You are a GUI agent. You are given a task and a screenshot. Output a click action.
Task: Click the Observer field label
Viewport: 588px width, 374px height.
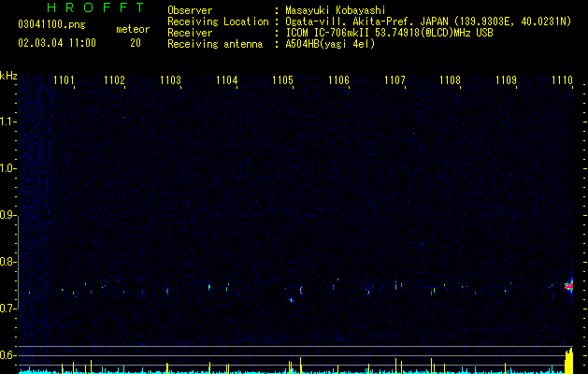point(190,10)
